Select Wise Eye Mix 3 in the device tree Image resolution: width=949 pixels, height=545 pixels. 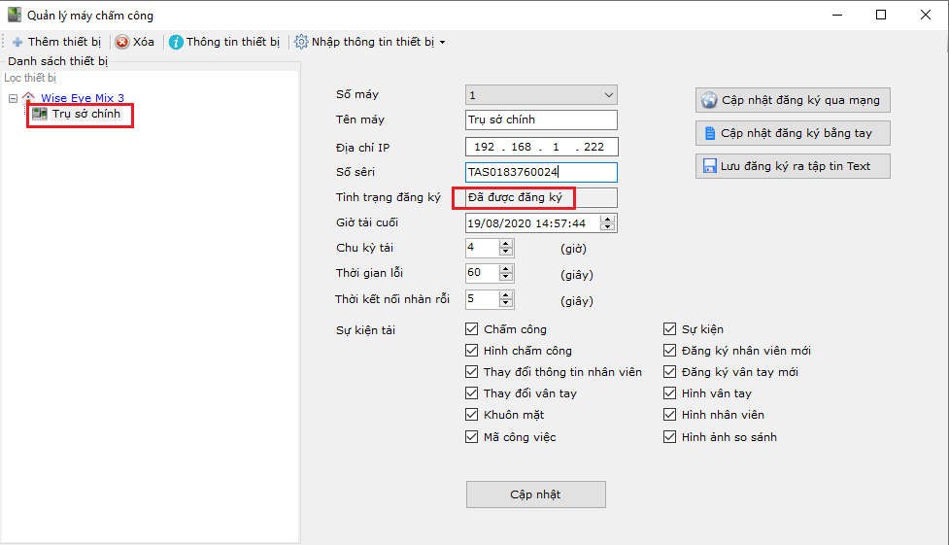[x=82, y=98]
